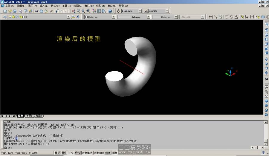
Task: Toggle layer 0 on/off lightbulb
Action: (x=10, y=17)
